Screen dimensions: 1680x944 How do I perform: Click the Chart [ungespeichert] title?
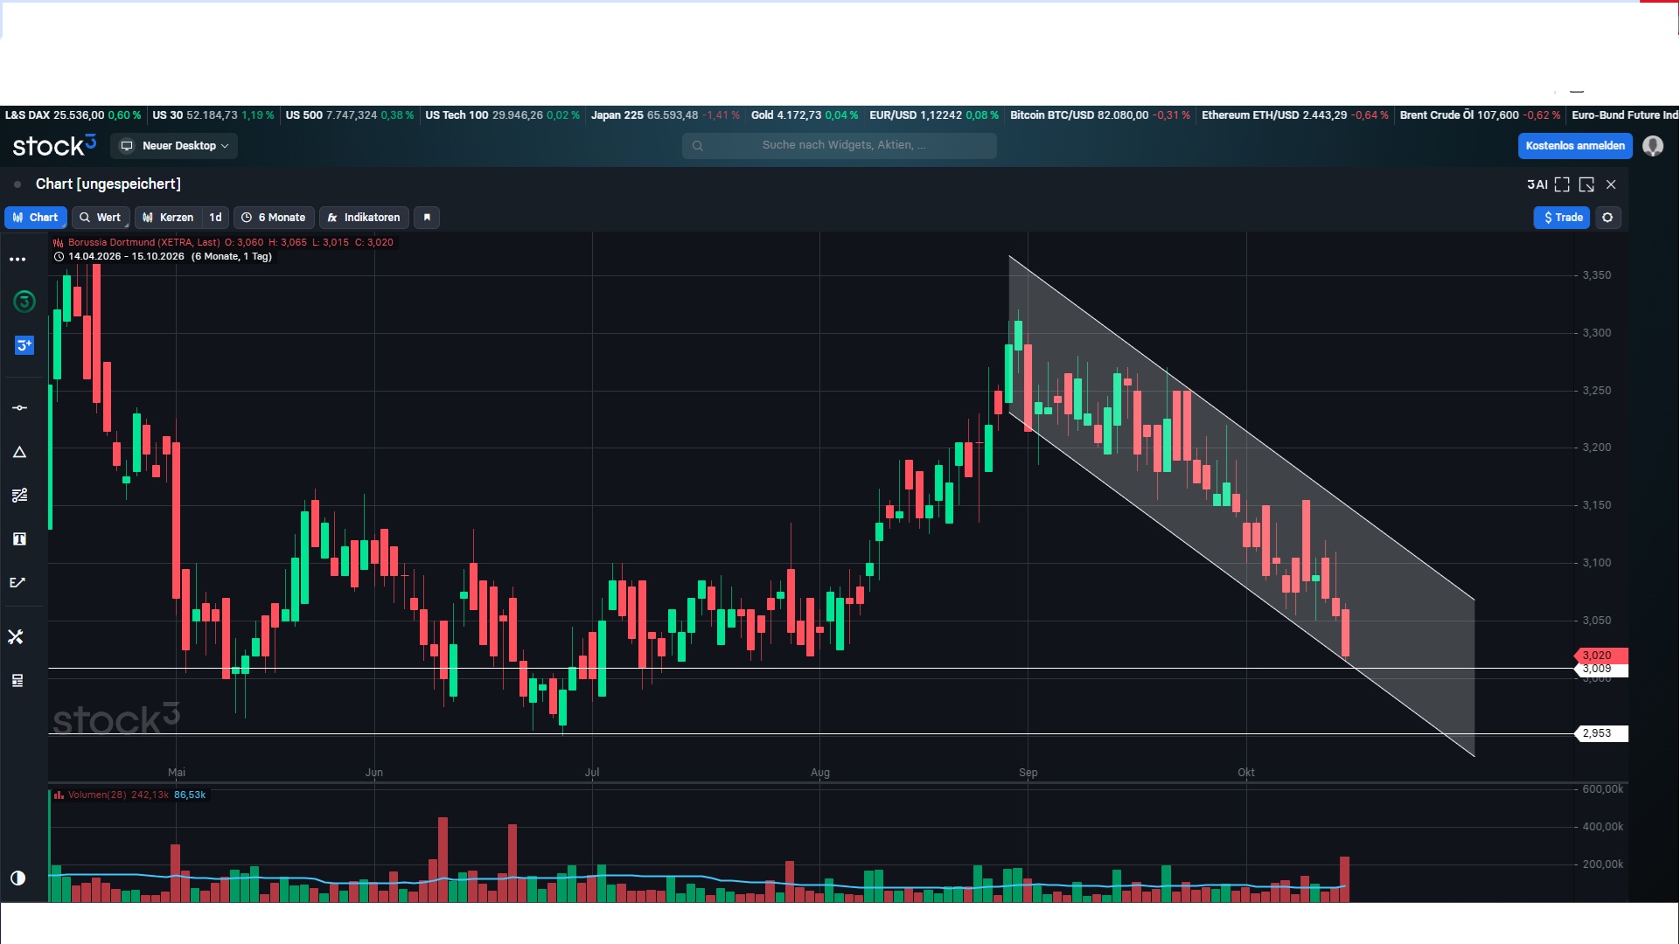108,184
